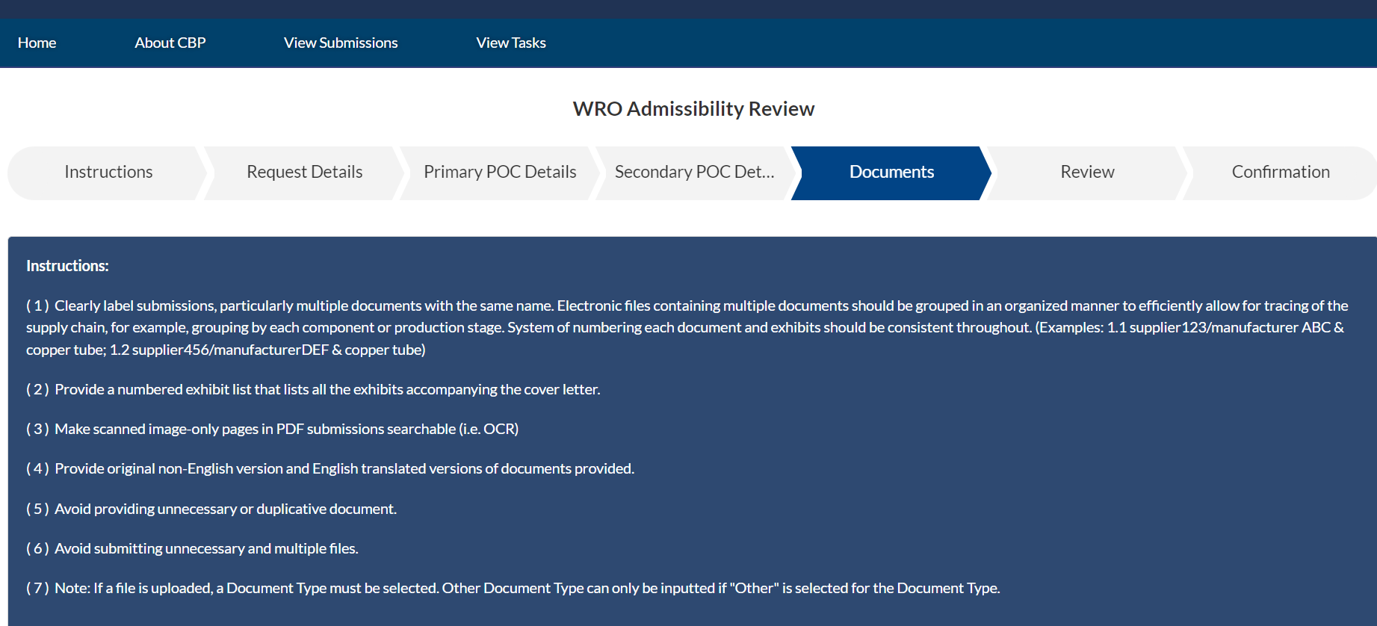Select the Confirmation step
The height and width of the screenshot is (626, 1377).
1281,172
